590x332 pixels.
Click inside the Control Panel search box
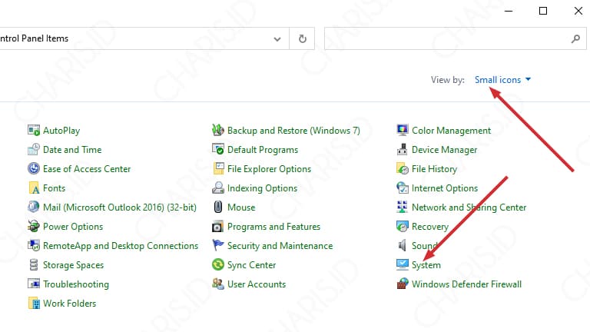click(x=448, y=38)
